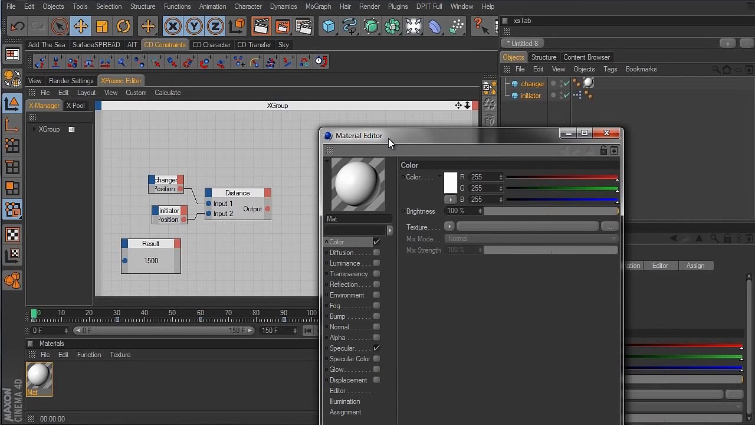The height and width of the screenshot is (425, 755).
Task: Click the Undo arrow icon
Action: (17, 26)
